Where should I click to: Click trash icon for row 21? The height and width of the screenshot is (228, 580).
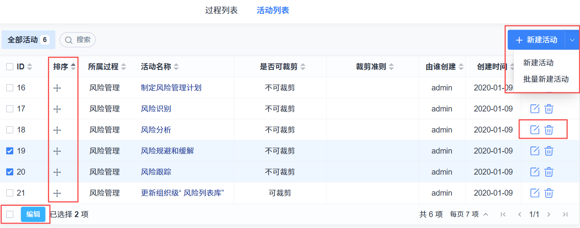[x=549, y=193]
